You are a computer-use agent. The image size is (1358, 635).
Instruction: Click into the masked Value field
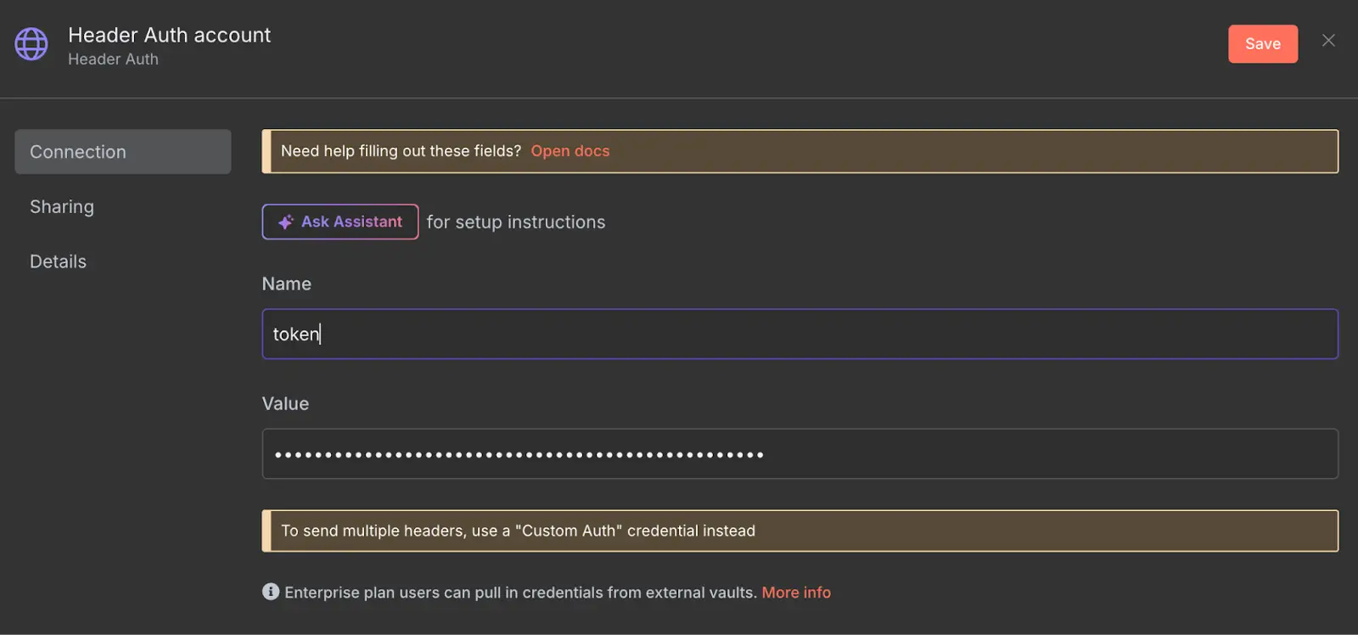[x=798, y=454]
